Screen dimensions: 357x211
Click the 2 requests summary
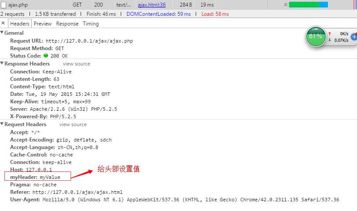(12, 14)
